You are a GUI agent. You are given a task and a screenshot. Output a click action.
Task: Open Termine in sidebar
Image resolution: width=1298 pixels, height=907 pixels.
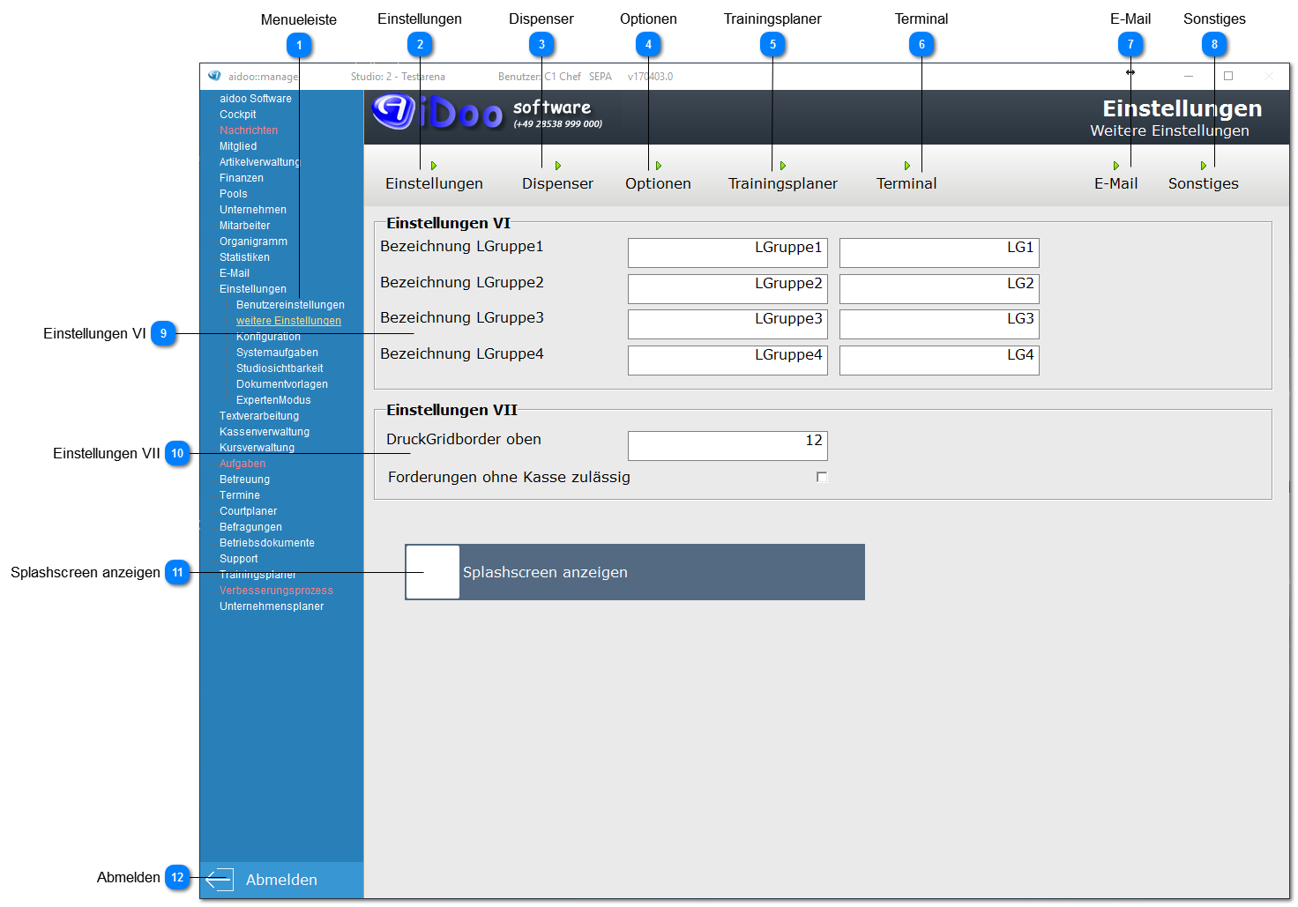point(240,495)
